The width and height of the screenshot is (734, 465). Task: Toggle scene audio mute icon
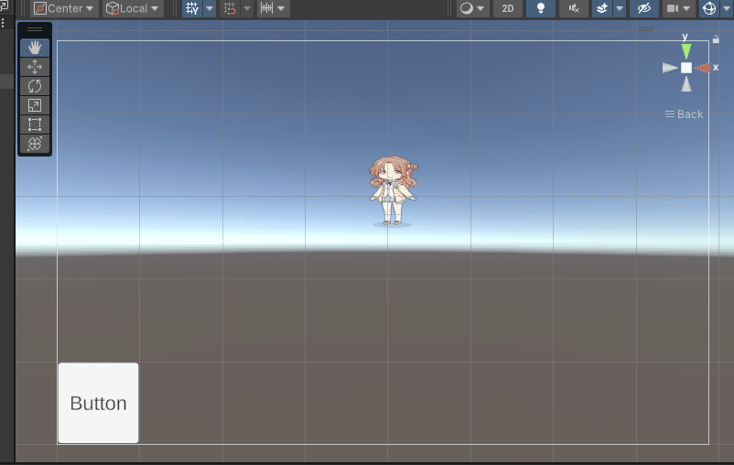tap(574, 8)
